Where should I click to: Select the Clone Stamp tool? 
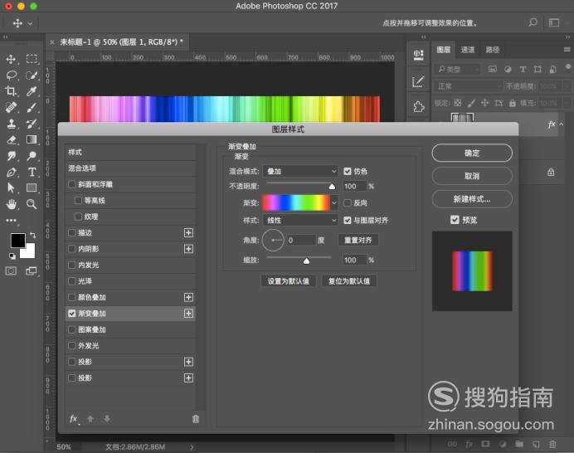[11, 124]
